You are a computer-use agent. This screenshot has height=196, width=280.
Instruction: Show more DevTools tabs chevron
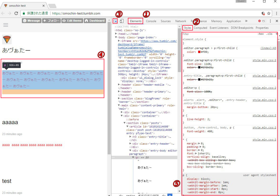click(x=246, y=21)
